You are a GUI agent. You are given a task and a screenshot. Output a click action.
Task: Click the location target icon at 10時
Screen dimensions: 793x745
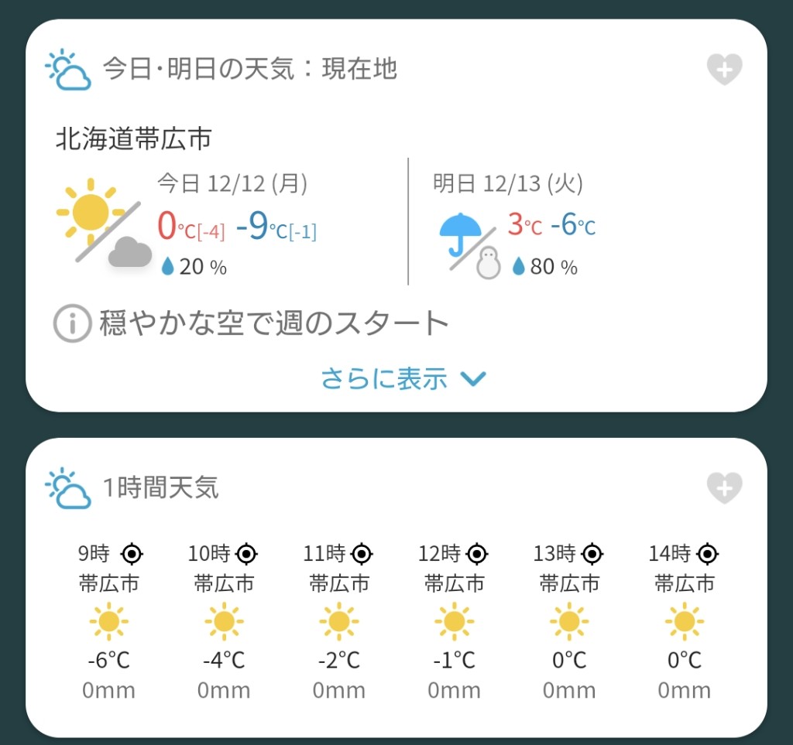coord(247,554)
